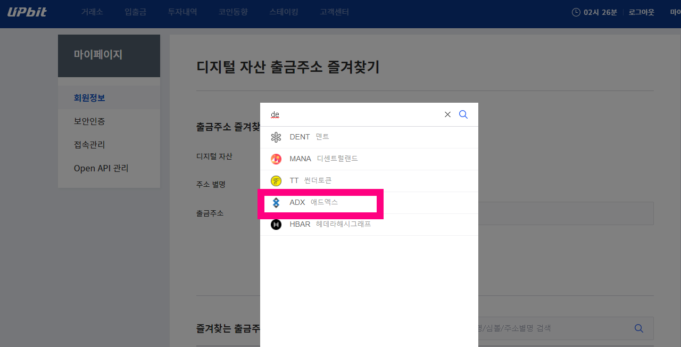This screenshot has width=681, height=347.
Task: Click the remaining session time 02시 26분
Action: [600, 12]
